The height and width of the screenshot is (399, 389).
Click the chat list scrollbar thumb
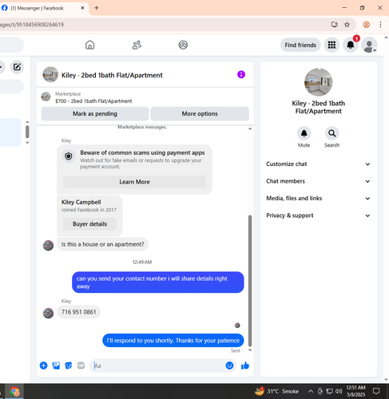point(27,132)
